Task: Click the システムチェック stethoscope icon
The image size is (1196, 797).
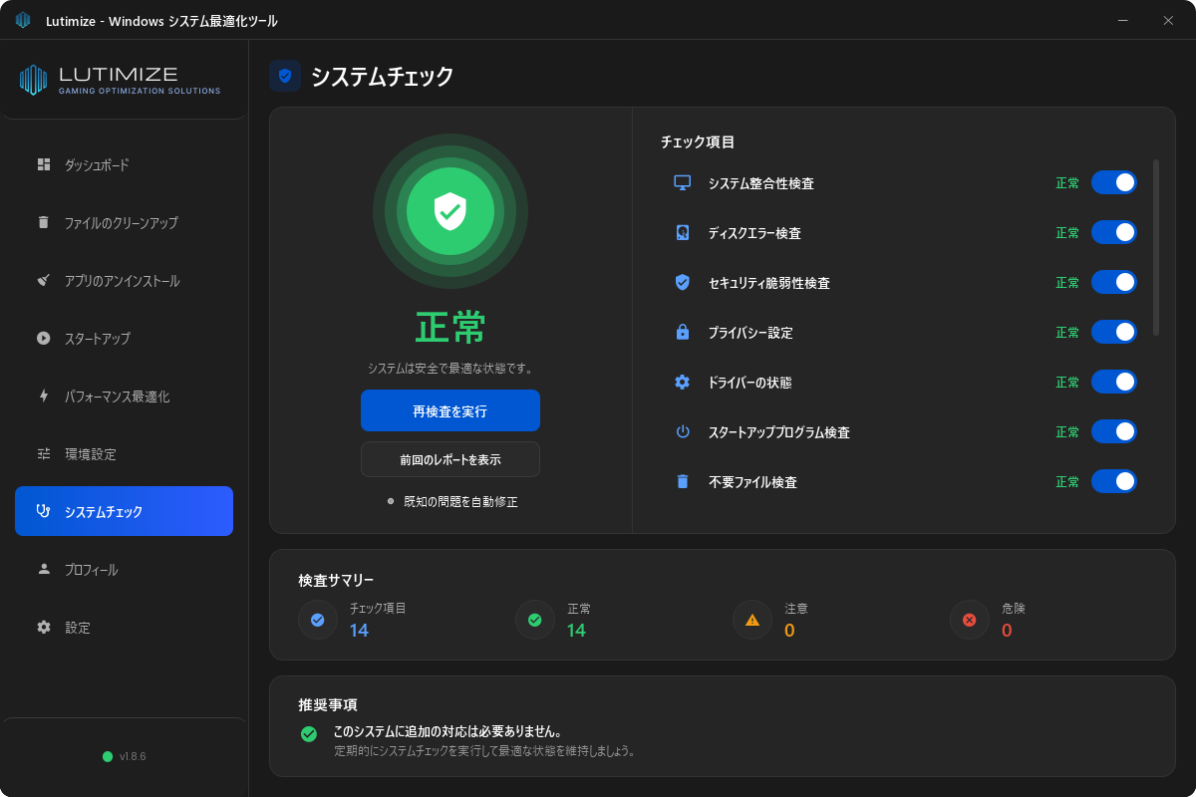Action: tap(44, 511)
